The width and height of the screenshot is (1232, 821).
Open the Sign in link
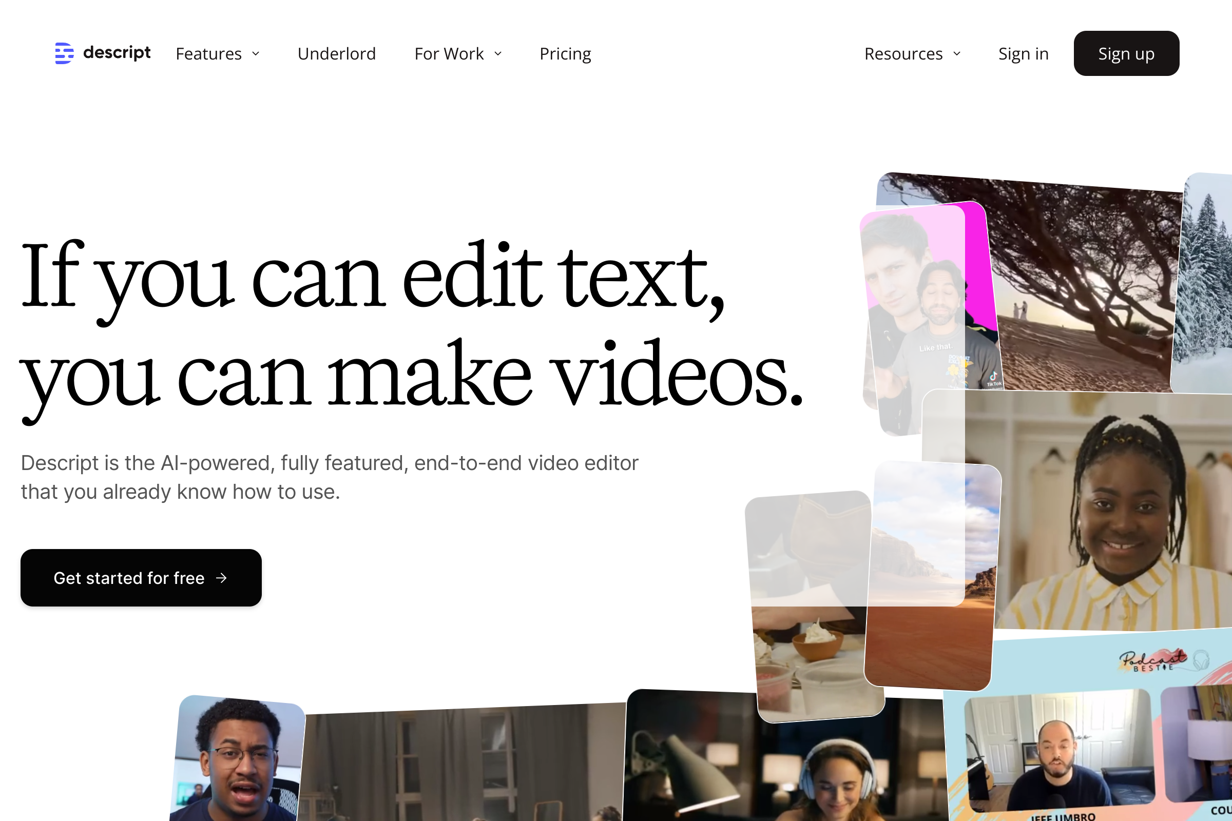(x=1023, y=53)
